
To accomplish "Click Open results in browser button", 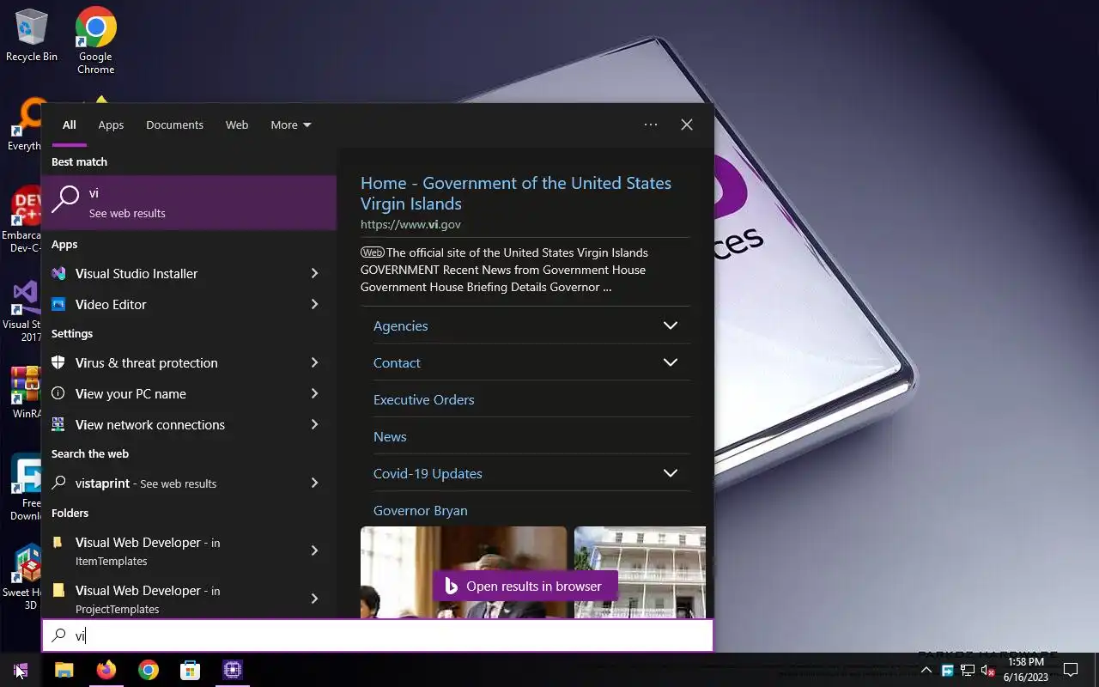I will 525,587.
